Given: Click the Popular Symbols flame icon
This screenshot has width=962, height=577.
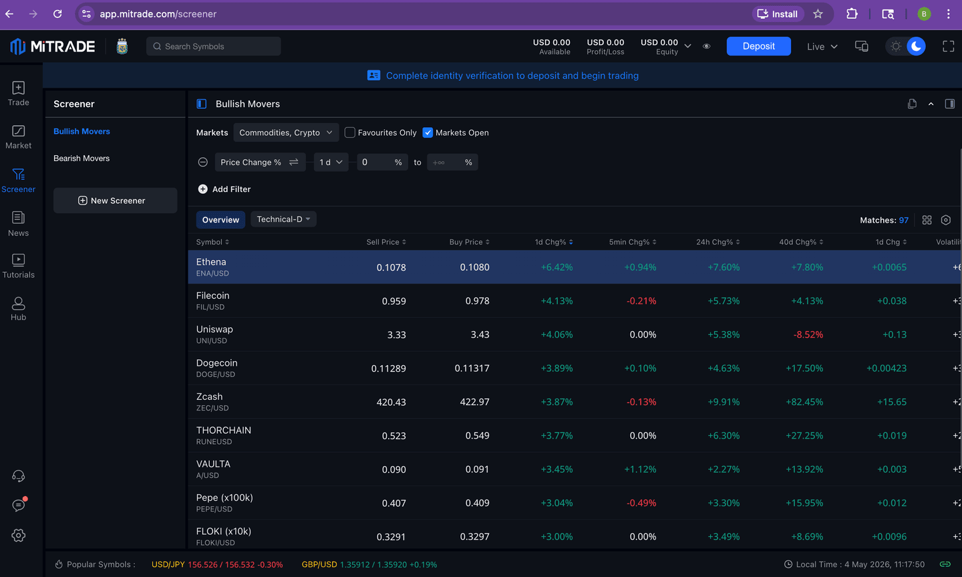Looking at the screenshot, I should [59, 564].
